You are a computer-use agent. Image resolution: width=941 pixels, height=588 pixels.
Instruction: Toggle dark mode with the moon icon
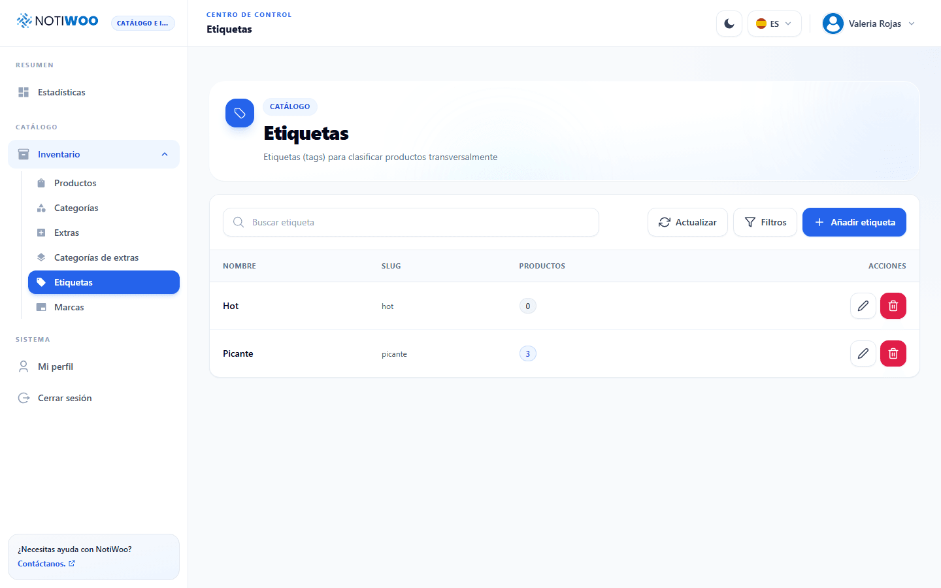pos(729,24)
